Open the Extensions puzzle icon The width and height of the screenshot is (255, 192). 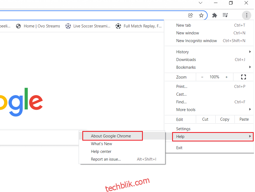coord(214,15)
